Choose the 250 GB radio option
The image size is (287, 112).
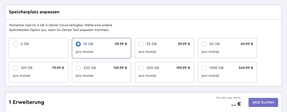(78, 68)
